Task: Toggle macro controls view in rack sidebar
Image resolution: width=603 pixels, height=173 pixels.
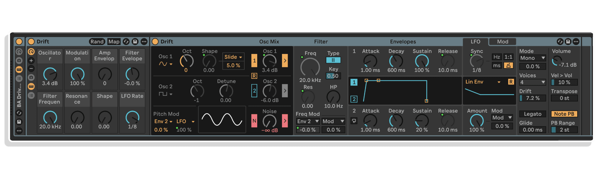Action: [19, 51]
